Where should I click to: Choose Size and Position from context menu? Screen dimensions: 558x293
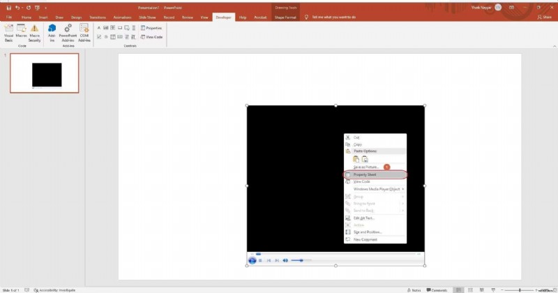tap(375, 232)
